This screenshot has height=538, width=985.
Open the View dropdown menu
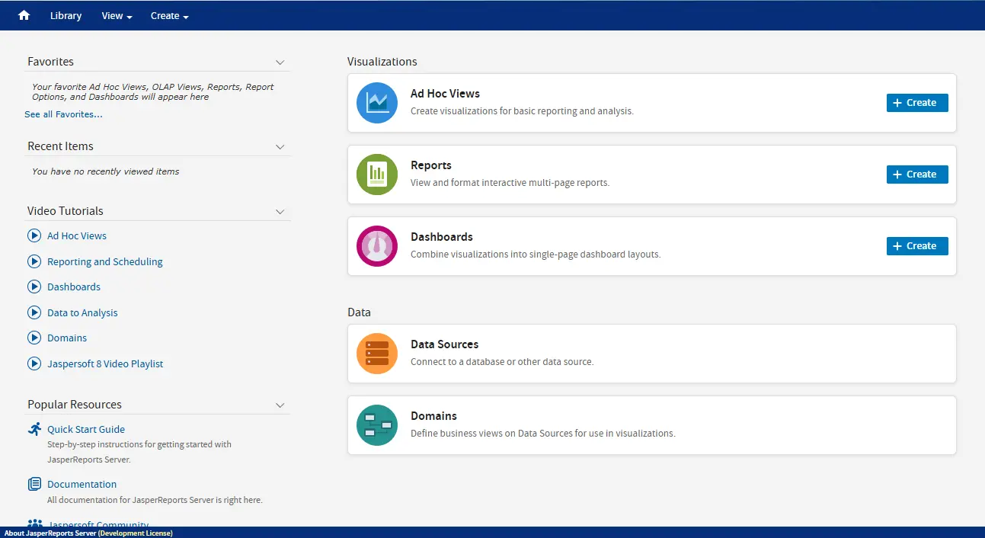point(117,16)
